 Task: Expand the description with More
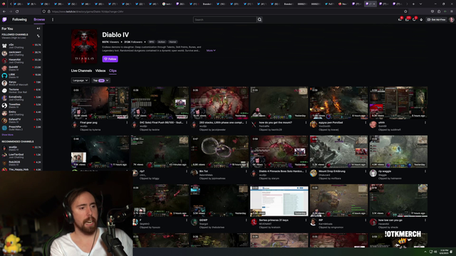pos(211,50)
